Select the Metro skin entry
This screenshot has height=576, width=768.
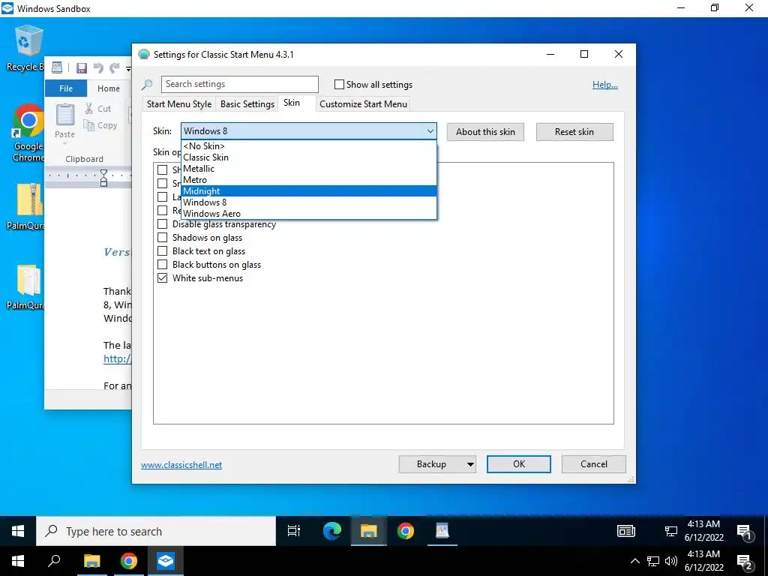[308, 180]
